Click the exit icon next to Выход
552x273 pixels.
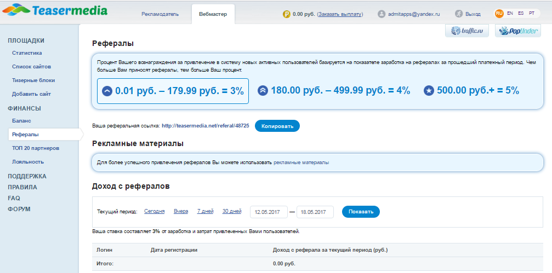click(x=458, y=14)
